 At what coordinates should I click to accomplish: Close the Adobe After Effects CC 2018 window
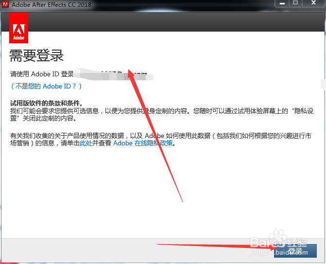(x=313, y=3)
